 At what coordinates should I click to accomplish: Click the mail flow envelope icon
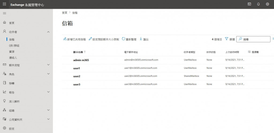pyautogui.click(x=5, y=65)
